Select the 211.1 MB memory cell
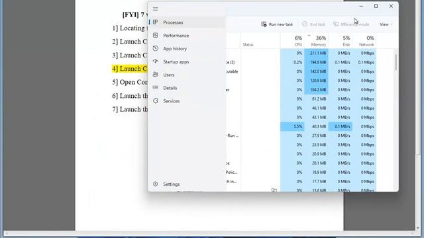The width and height of the screenshot is (424, 238). pyautogui.click(x=317, y=53)
